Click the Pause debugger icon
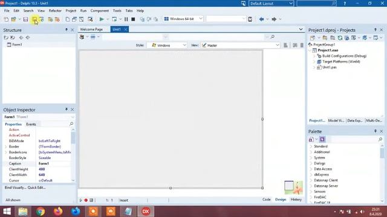The height and width of the screenshot is (217, 387). coord(126,19)
